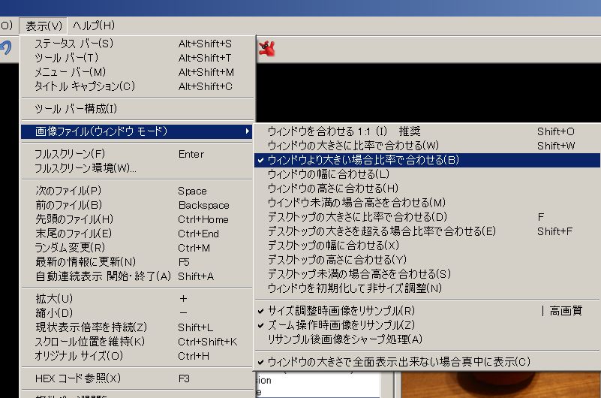The width and height of the screenshot is (601, 398).
Task: Uncheck ズーム操作時画像をリサンプル(Z)
Action: pyautogui.click(x=341, y=324)
